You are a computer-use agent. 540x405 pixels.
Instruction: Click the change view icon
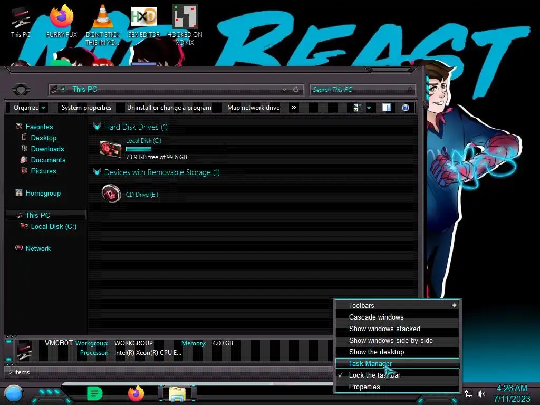pos(357,108)
